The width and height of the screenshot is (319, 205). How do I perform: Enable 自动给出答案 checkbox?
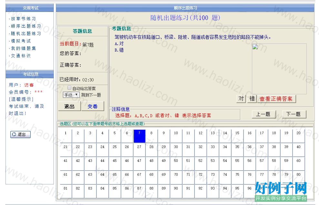click(69, 88)
